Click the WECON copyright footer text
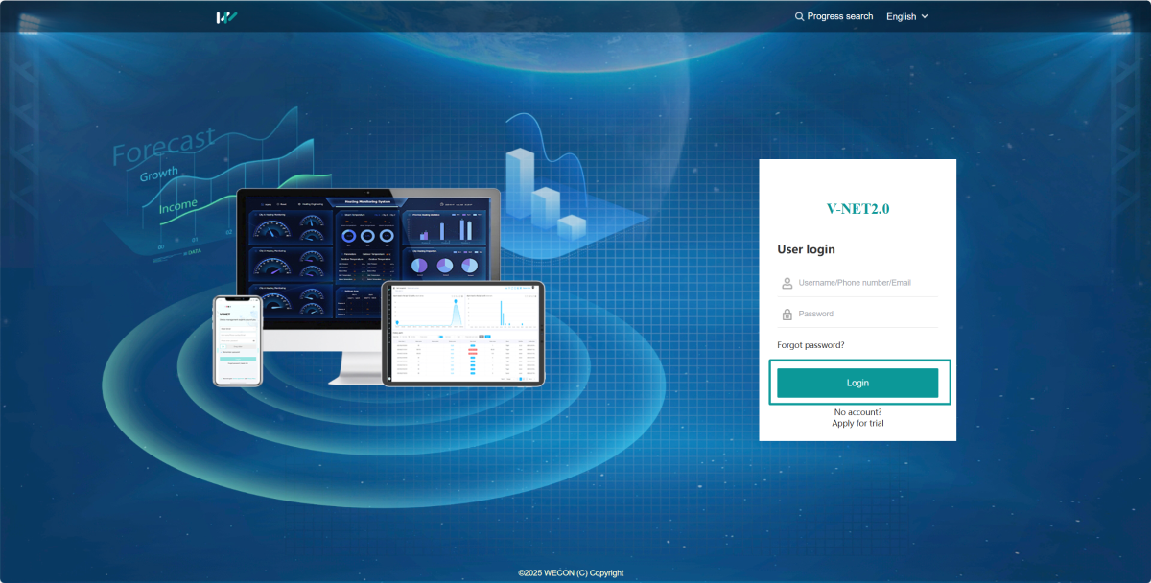 pos(571,573)
